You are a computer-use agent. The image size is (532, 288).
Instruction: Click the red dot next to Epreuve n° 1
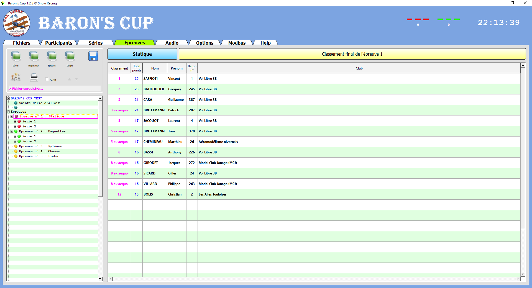click(17, 116)
